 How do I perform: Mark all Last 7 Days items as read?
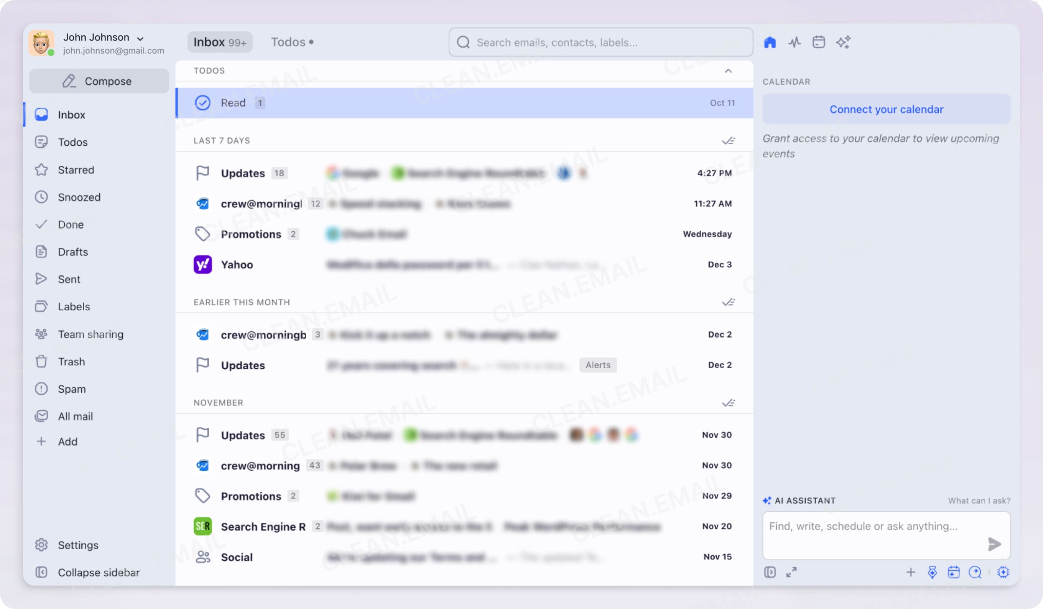[x=729, y=140]
